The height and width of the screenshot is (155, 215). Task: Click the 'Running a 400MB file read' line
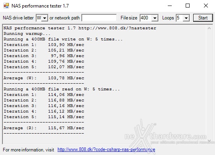click(62, 89)
